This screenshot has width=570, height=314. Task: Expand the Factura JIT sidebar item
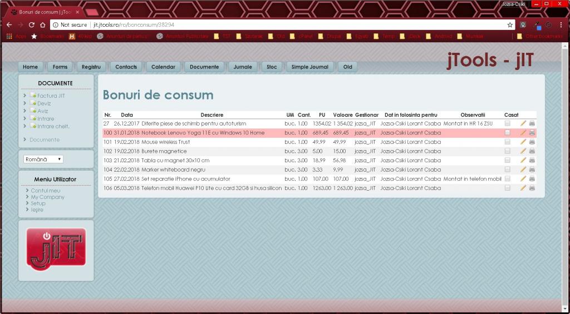[x=25, y=96]
